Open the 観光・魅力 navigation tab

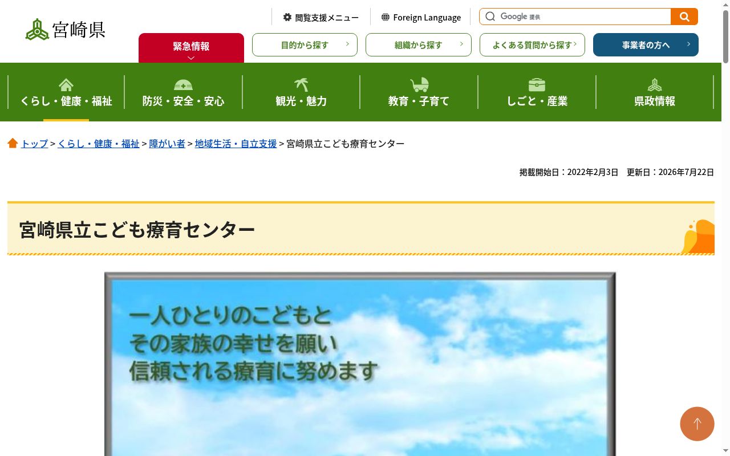301,92
